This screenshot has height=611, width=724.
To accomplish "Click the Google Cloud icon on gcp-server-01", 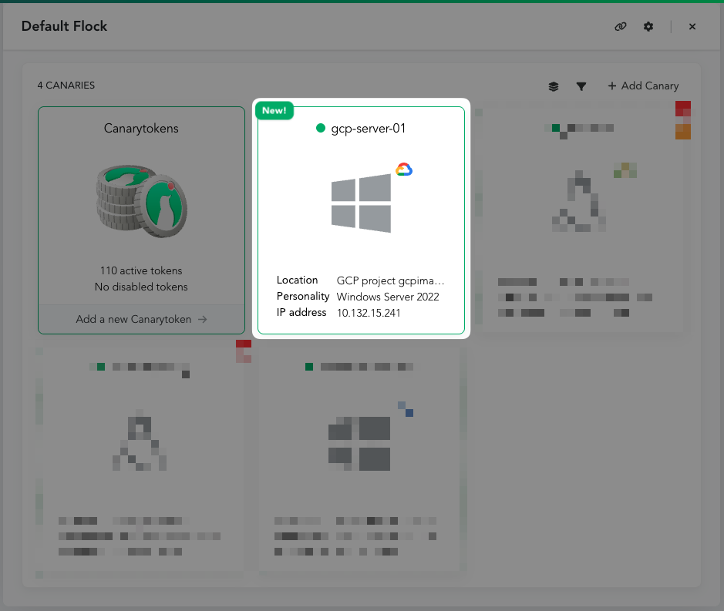I will click(x=404, y=170).
